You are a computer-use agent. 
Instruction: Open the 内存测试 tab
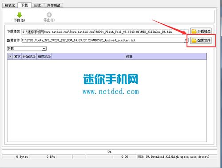[x=54, y=5]
